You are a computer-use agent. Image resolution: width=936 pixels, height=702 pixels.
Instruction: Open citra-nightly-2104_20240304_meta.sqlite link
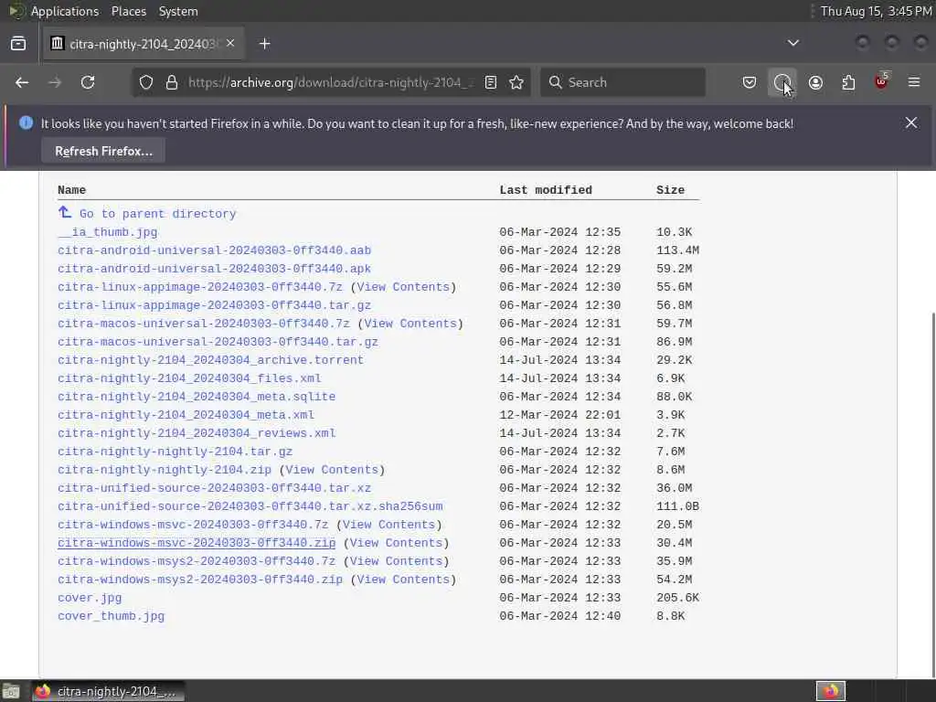(197, 397)
